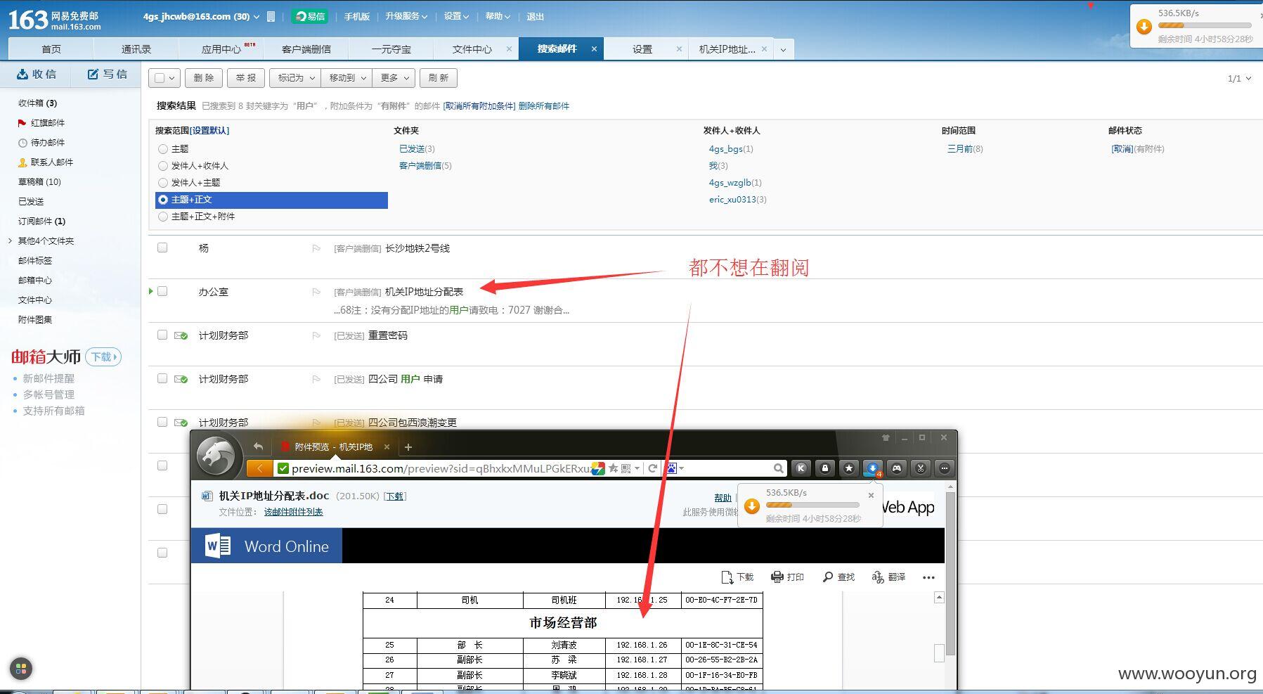Click the reload icon in preview browser
This screenshot has width=1263, height=694.
point(653,468)
